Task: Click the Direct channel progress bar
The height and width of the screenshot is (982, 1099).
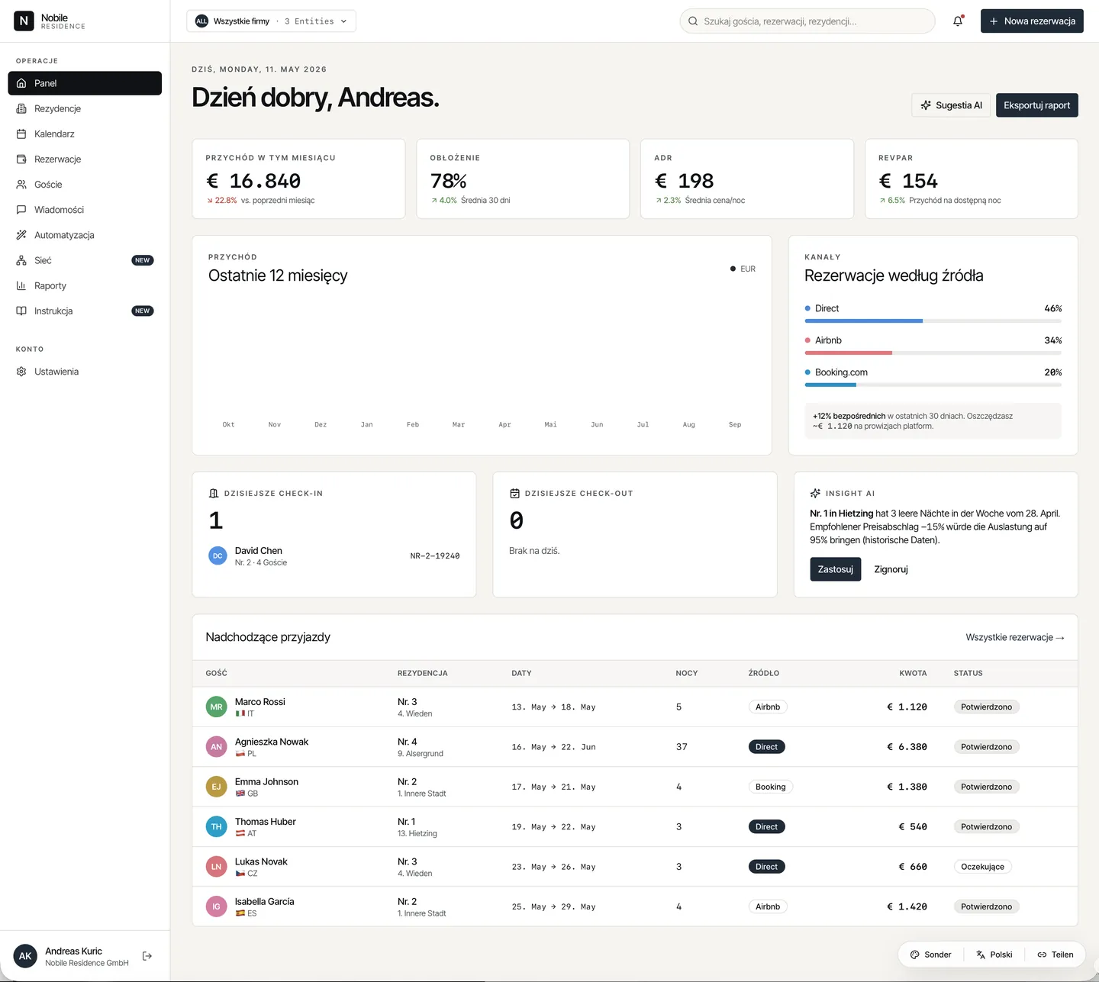Action: [x=933, y=321]
